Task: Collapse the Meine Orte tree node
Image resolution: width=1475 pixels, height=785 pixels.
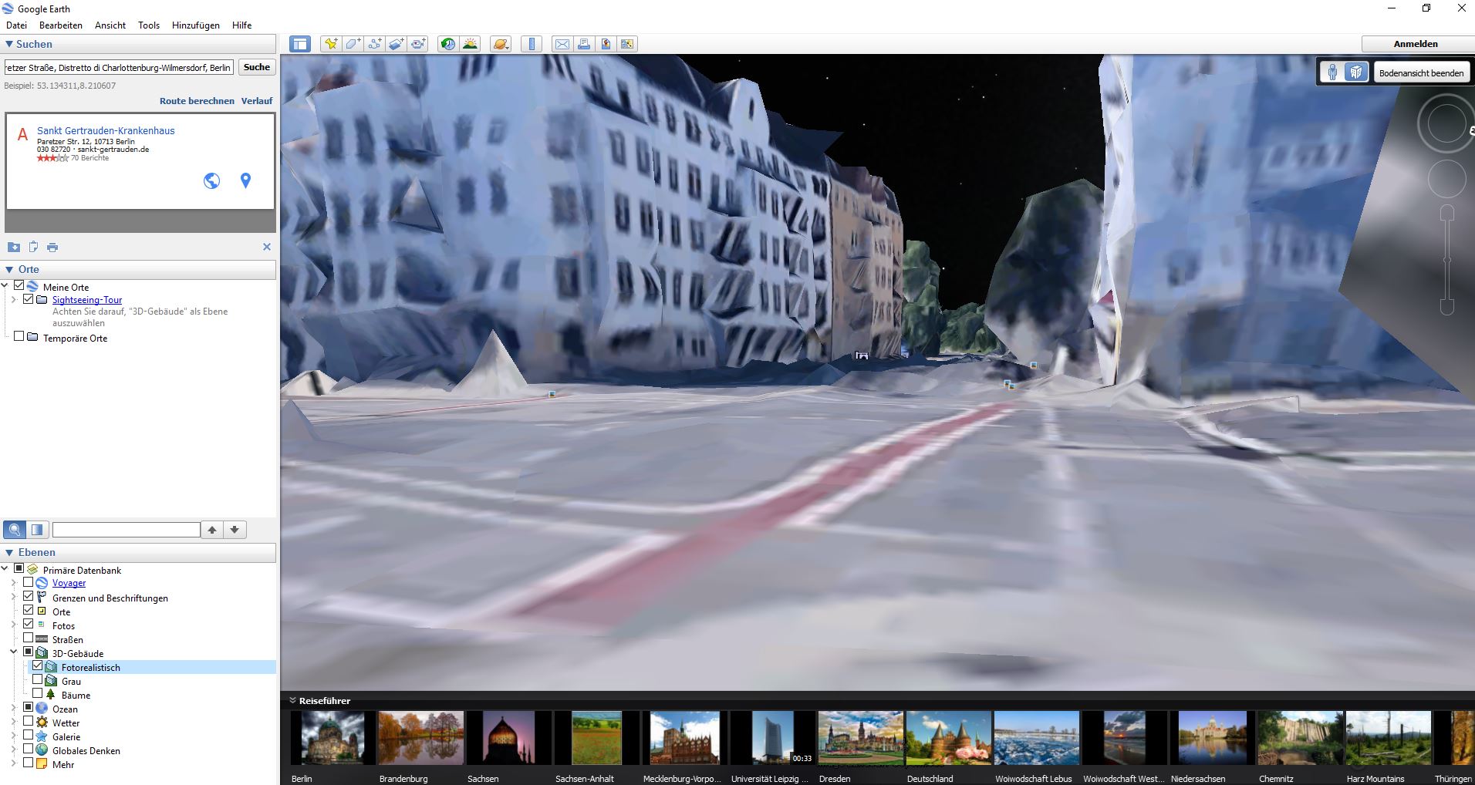Action: 5,286
